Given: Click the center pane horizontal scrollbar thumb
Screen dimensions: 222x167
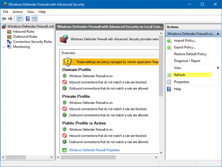Looking at the screenshot, I should tap(88, 157).
